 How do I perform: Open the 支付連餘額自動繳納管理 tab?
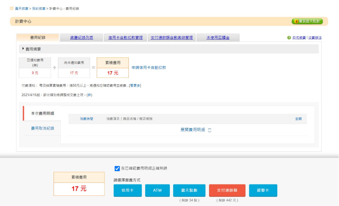point(171,38)
